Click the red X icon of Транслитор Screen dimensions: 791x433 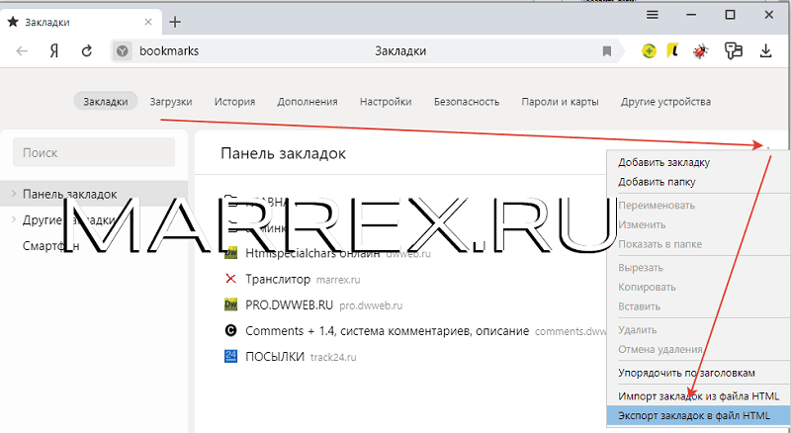[x=230, y=279]
